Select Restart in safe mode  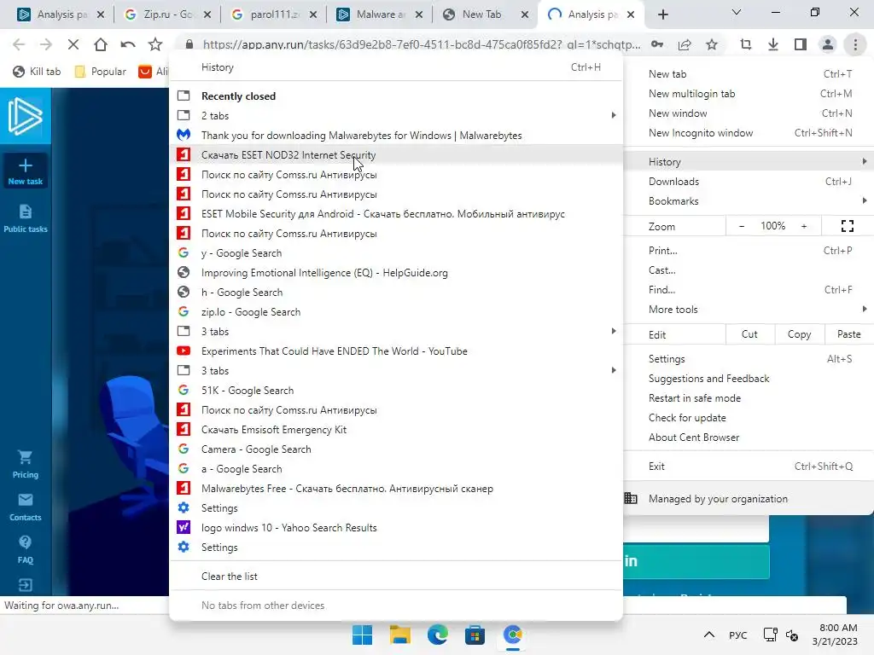749,398
